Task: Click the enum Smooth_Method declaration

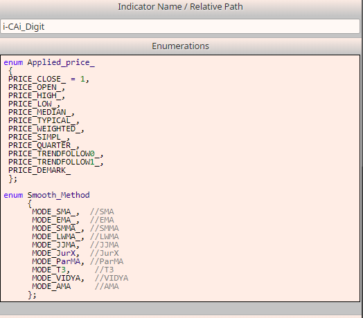Action: (47, 195)
